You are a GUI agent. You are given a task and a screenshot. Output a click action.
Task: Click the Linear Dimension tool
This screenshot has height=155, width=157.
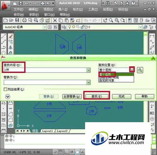click(152, 36)
